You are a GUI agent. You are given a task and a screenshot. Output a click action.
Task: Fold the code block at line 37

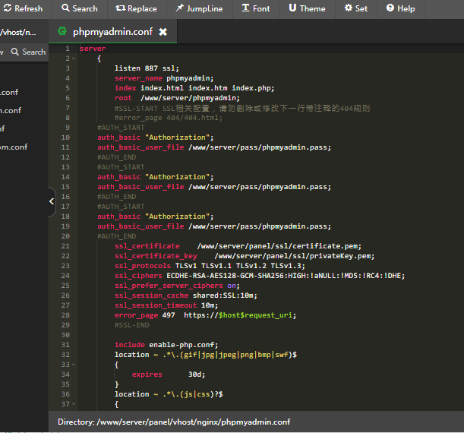click(x=74, y=404)
